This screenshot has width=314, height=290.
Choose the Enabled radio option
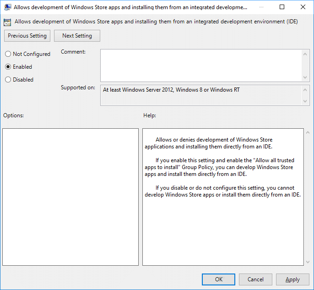click(8, 67)
